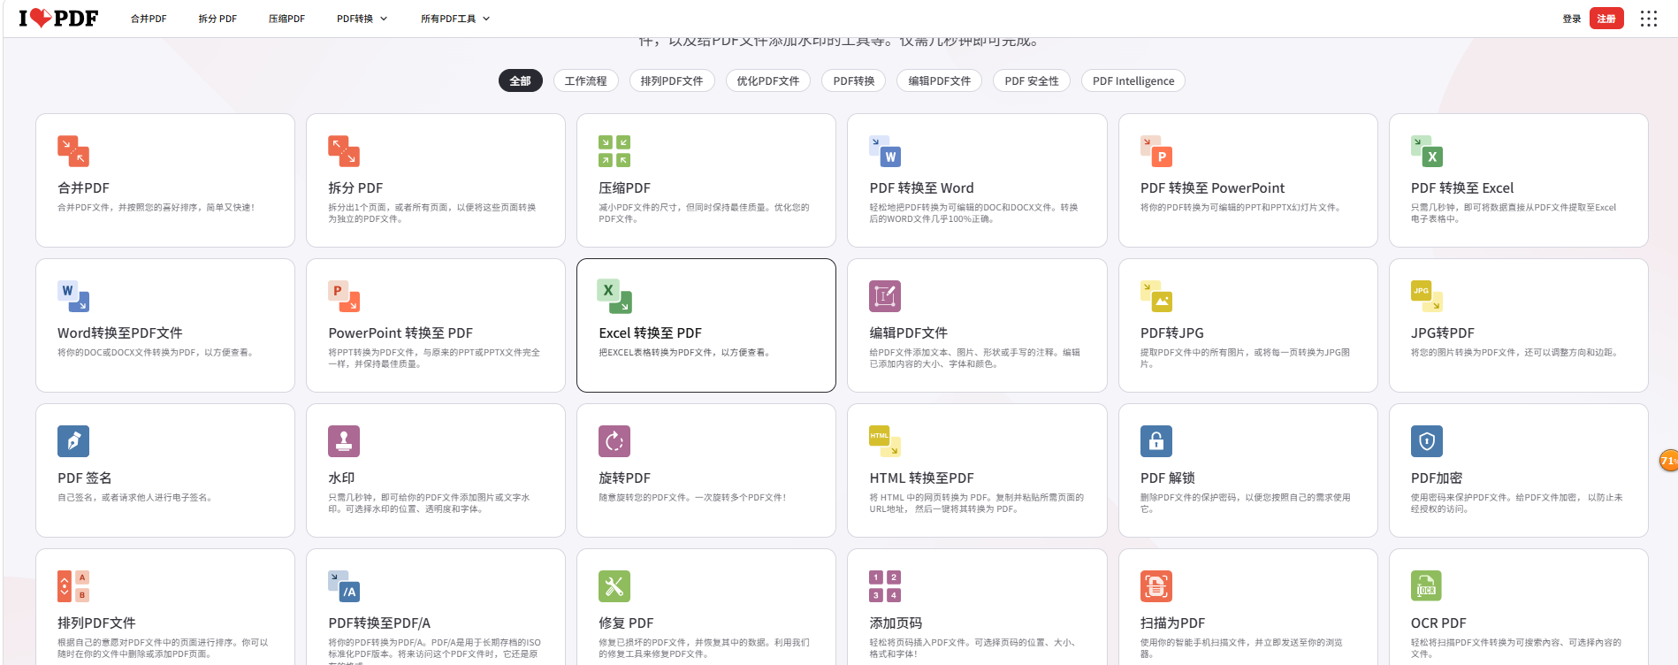Select the PDF 安全性 filter tab
Viewport: 1678px width, 665px height.
click(x=1032, y=80)
